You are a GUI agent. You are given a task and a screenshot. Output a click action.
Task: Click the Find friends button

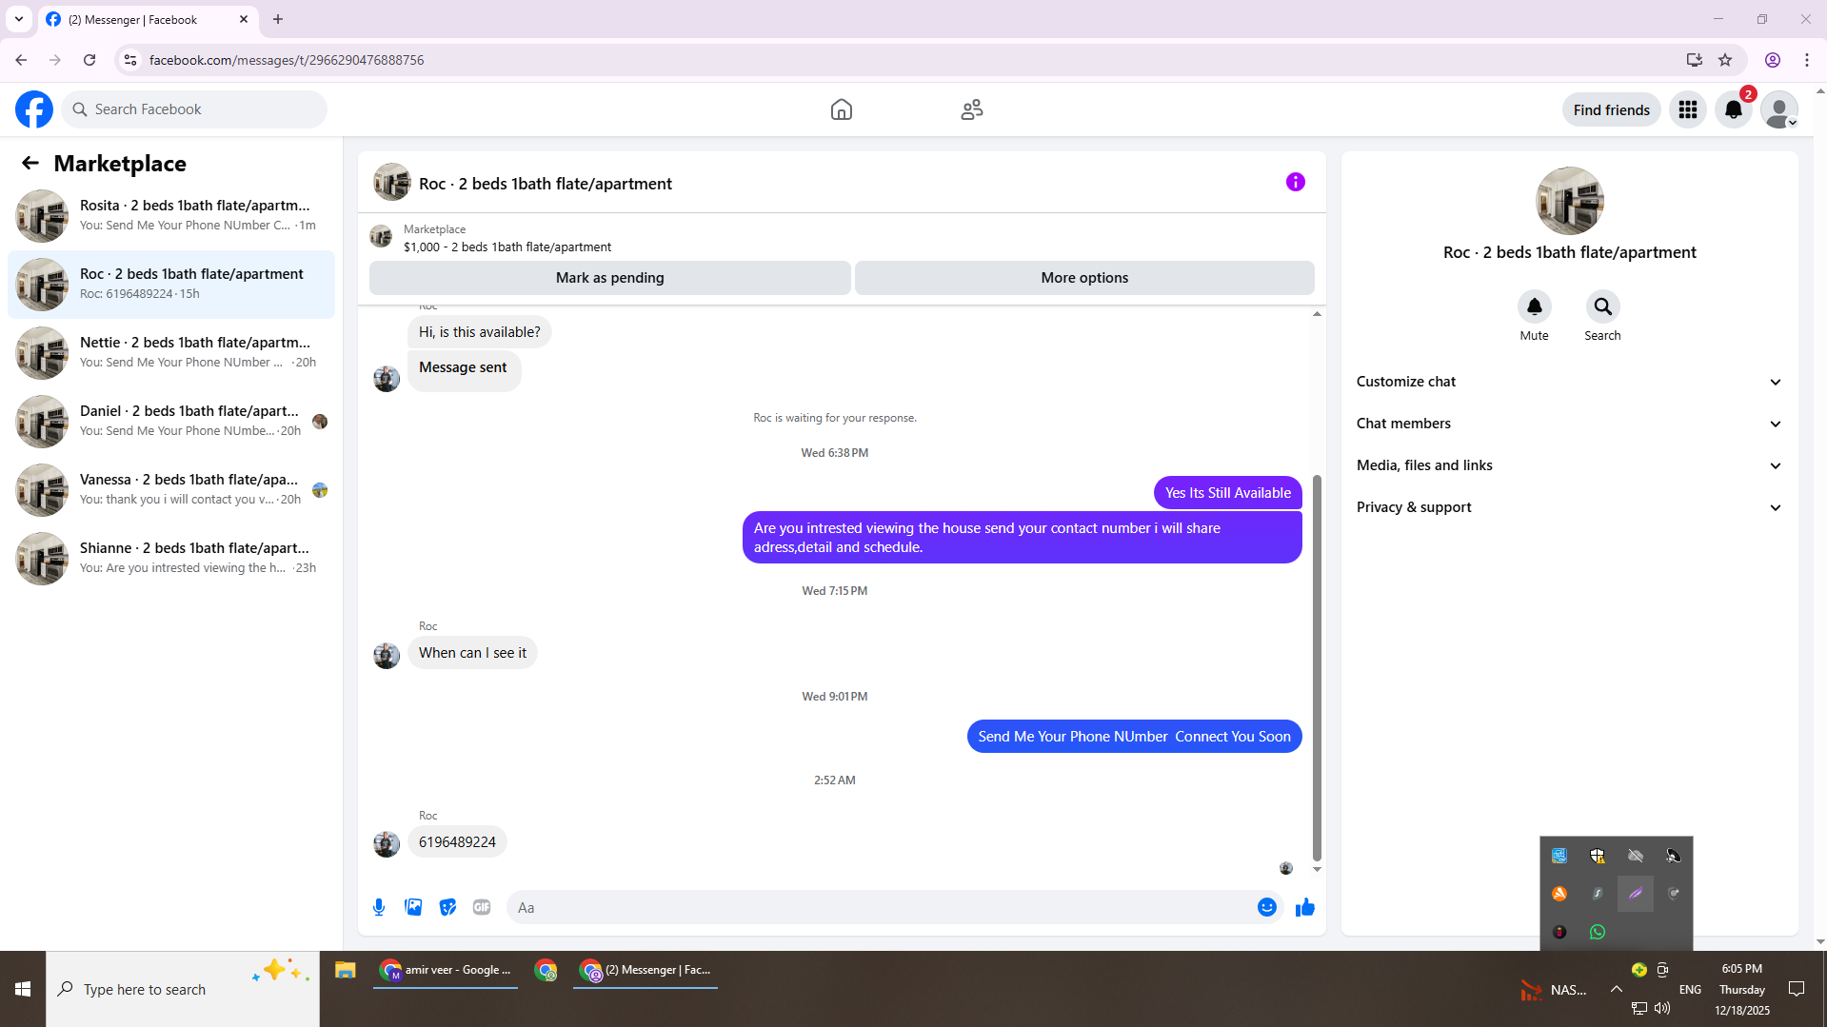1611,109
